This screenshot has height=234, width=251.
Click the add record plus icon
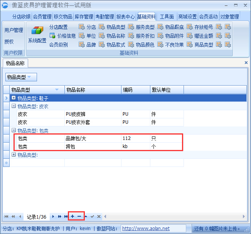[72, 217]
